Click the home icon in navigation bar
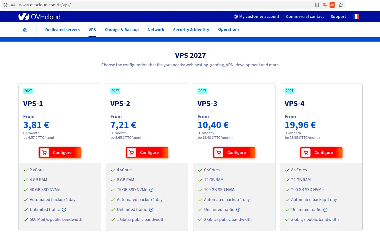380x236 pixels. point(25,30)
